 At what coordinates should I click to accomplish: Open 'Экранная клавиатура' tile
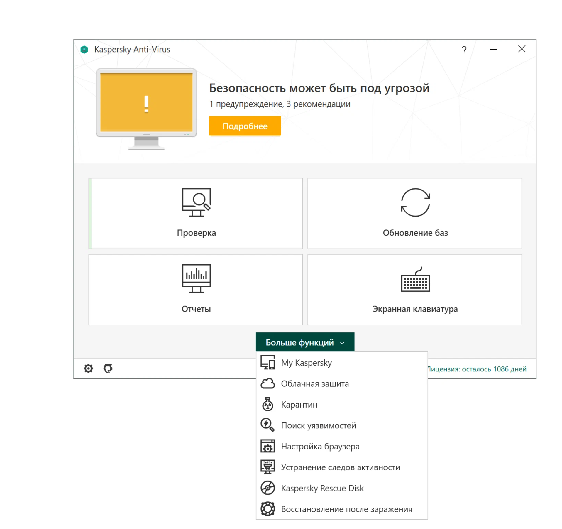(x=414, y=289)
